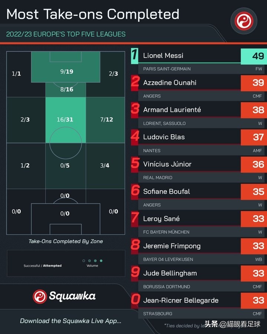
Task: Click the 0/5 centre circle zone
Action: tap(65, 166)
